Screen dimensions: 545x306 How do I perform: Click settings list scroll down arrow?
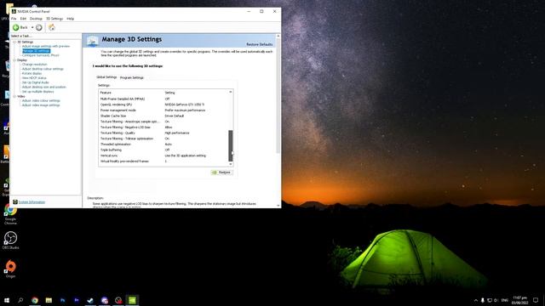(231, 164)
